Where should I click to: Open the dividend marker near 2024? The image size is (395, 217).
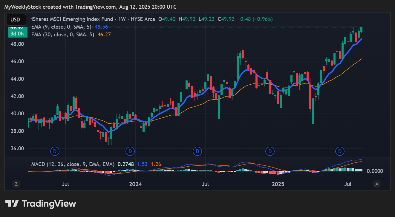tap(130, 151)
